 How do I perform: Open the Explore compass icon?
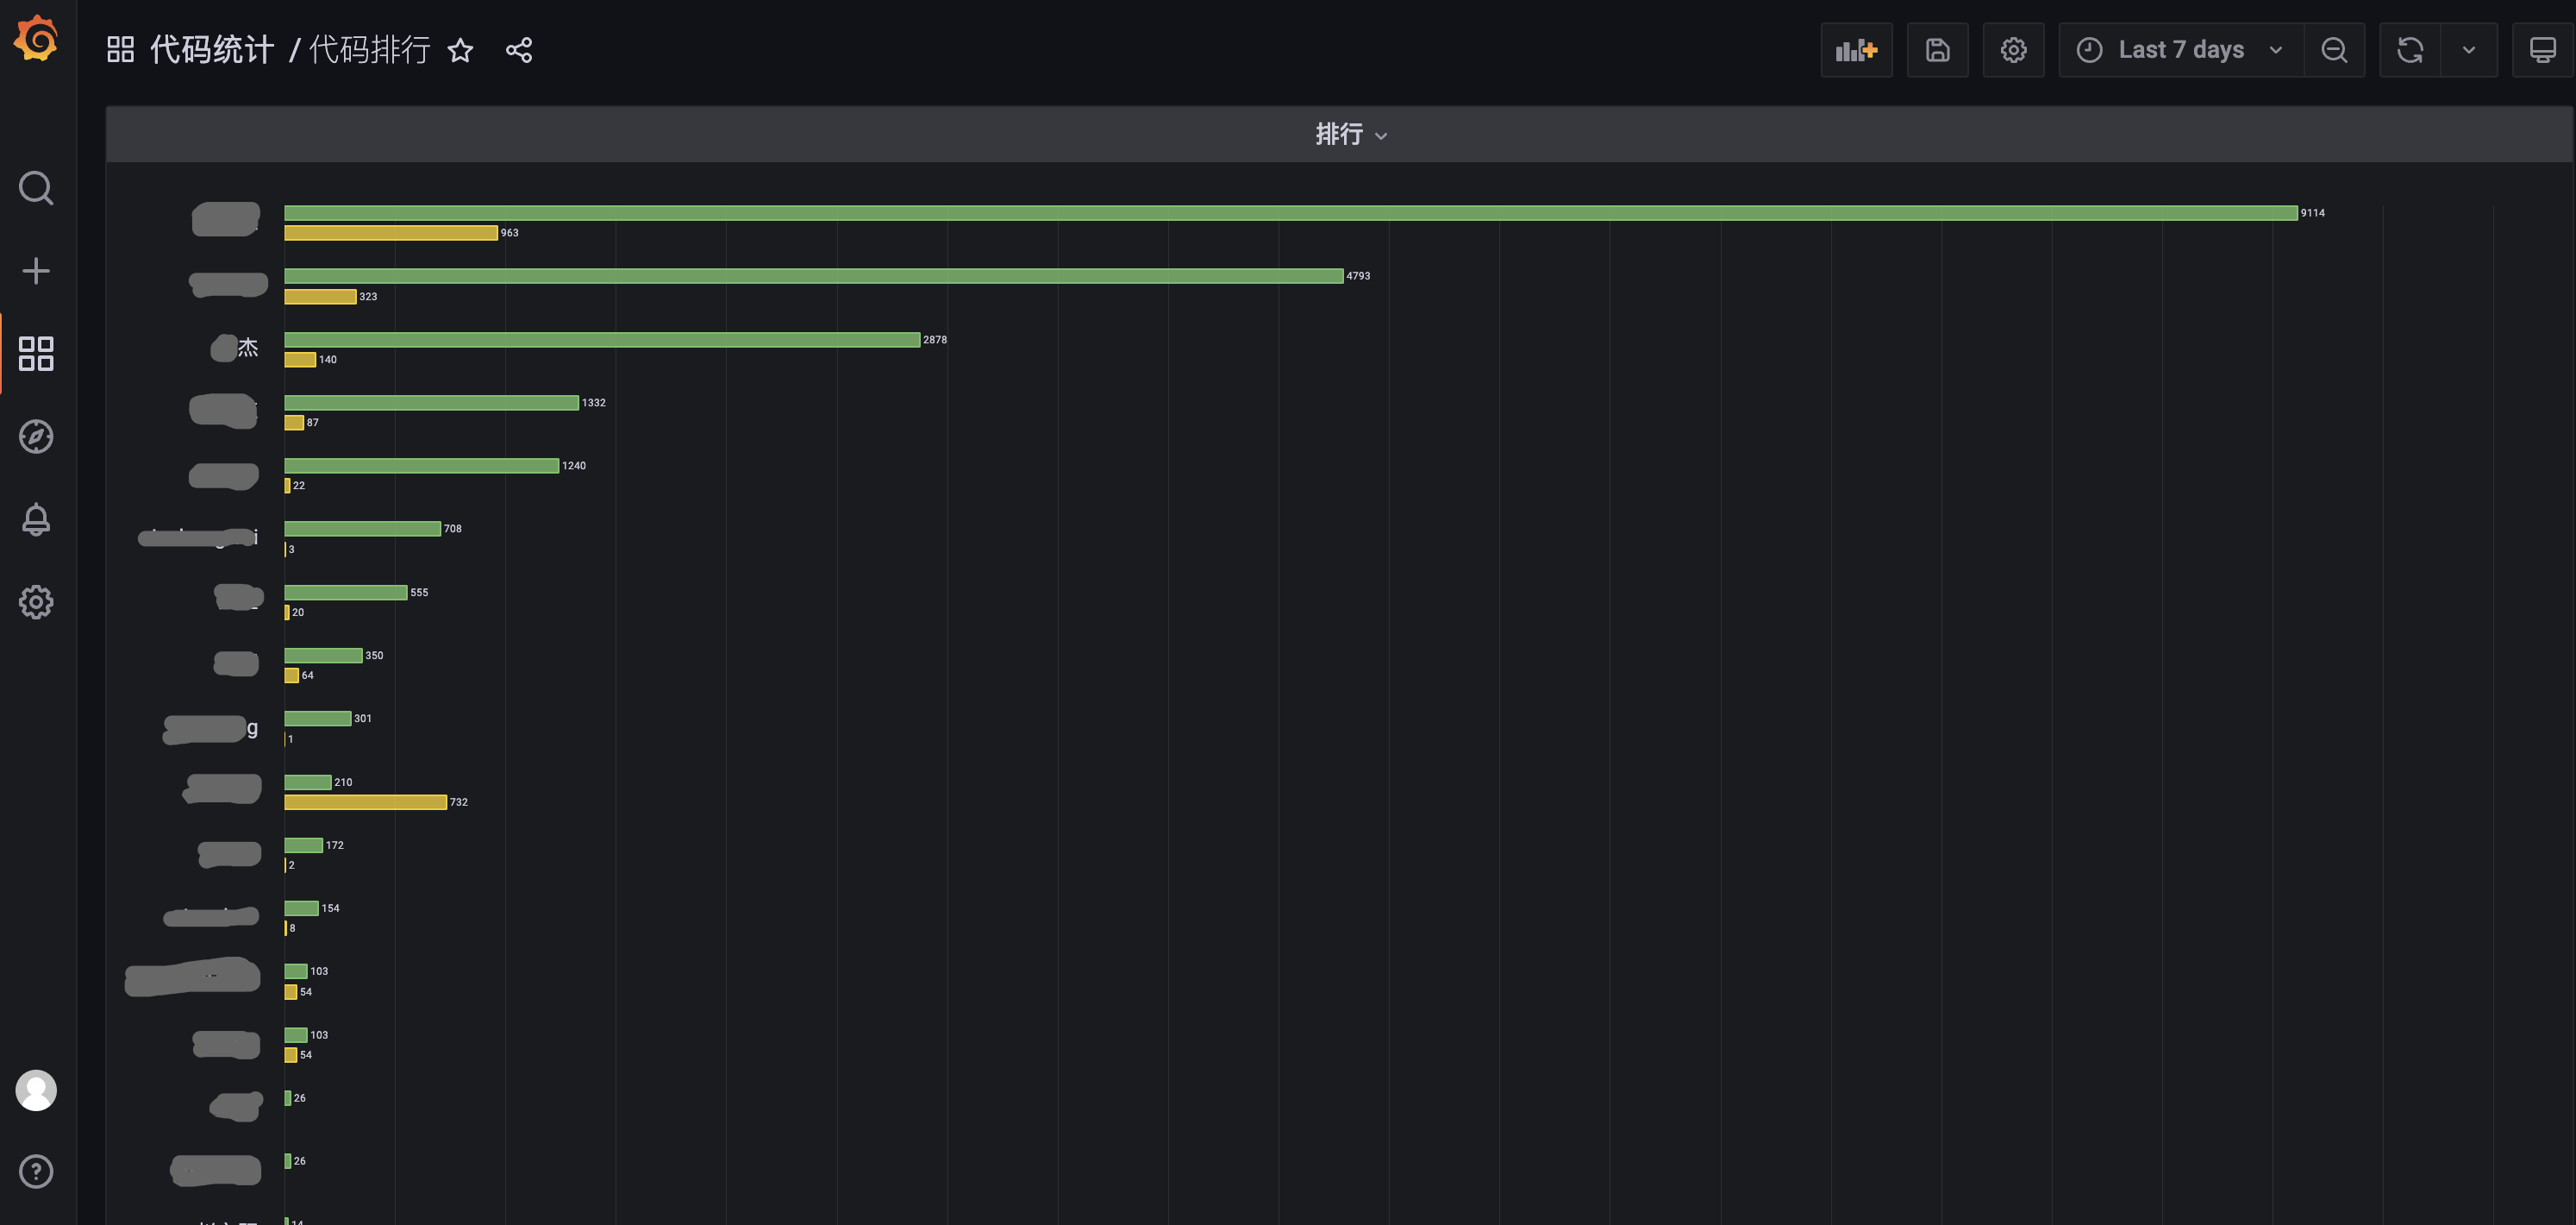(x=36, y=437)
